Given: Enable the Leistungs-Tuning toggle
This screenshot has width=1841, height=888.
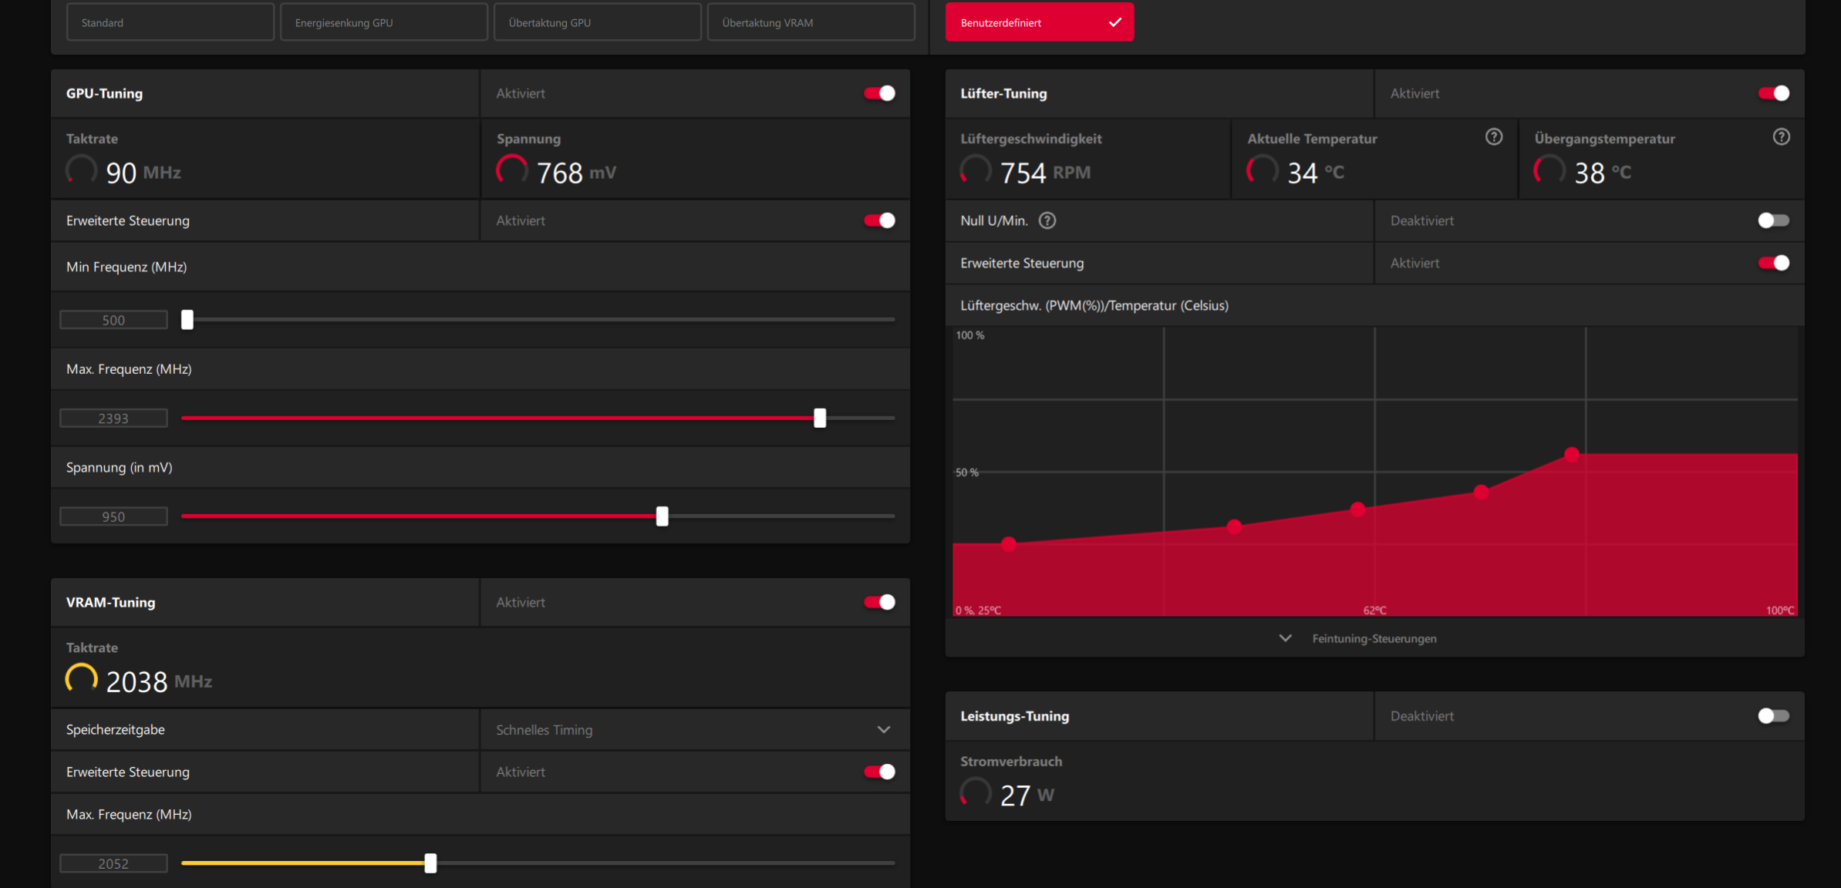Looking at the screenshot, I should point(1773,716).
